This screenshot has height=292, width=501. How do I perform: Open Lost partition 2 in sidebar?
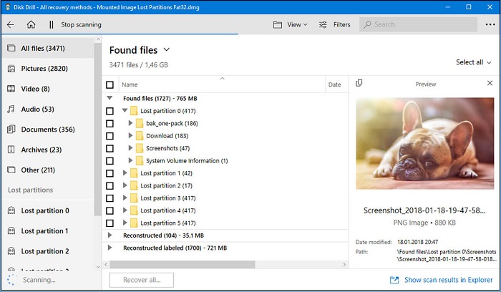[48, 251]
